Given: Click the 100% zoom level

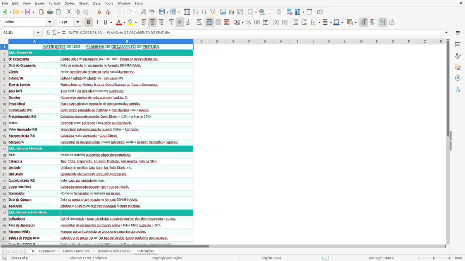Looking at the screenshot, I should (458, 258).
